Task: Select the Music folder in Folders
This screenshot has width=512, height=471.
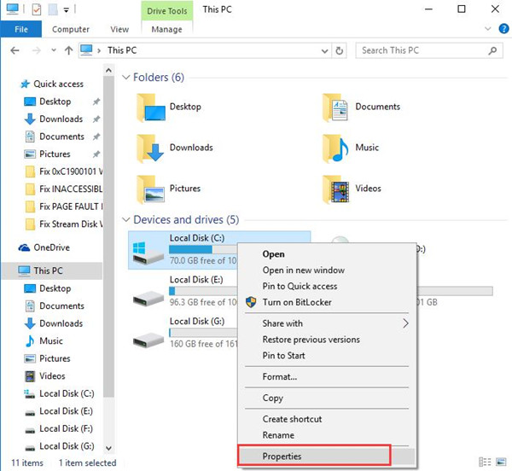Action: click(351, 148)
